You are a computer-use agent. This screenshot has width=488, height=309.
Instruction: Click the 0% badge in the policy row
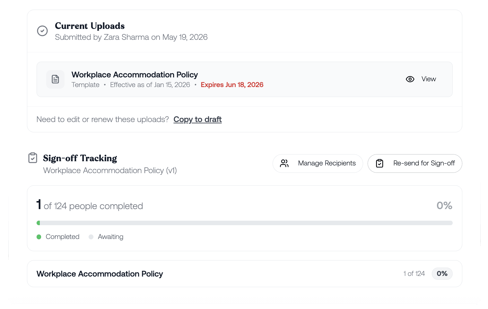point(442,274)
